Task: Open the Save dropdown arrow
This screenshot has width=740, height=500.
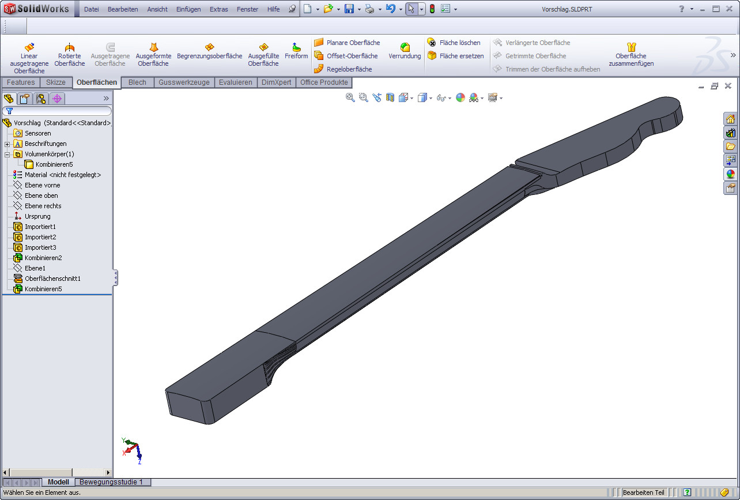Action: [358, 10]
